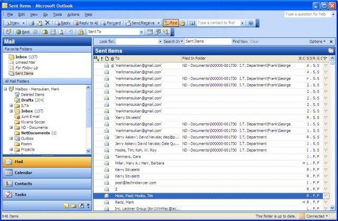Toggle the follow-up flag on selected Hess, Paul message
Screen dimensions: 338x221
(x=326, y=196)
